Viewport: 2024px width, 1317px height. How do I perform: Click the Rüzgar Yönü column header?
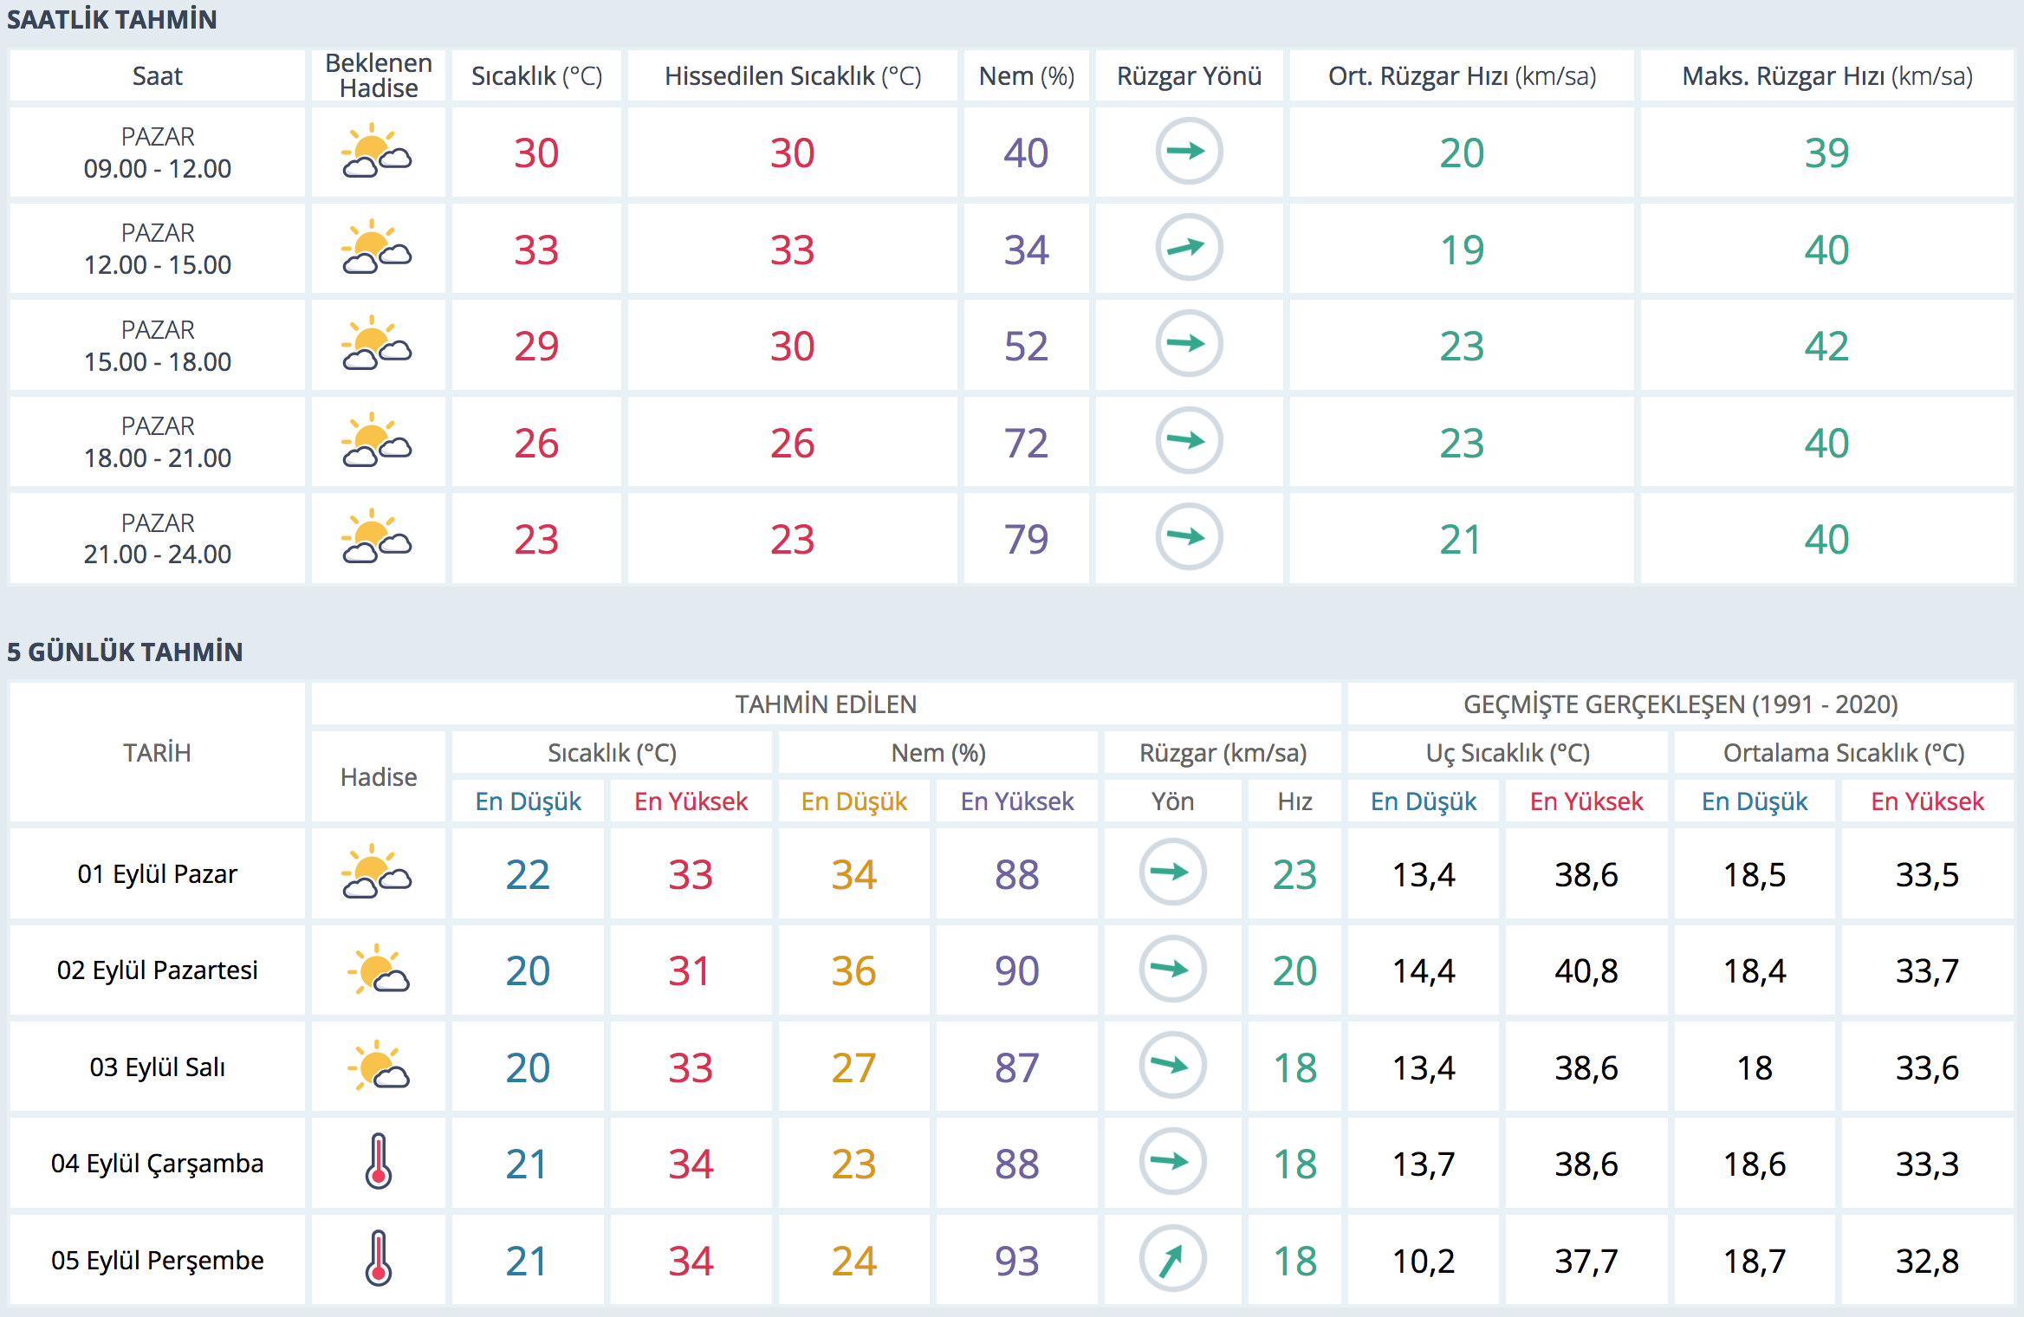[1189, 76]
